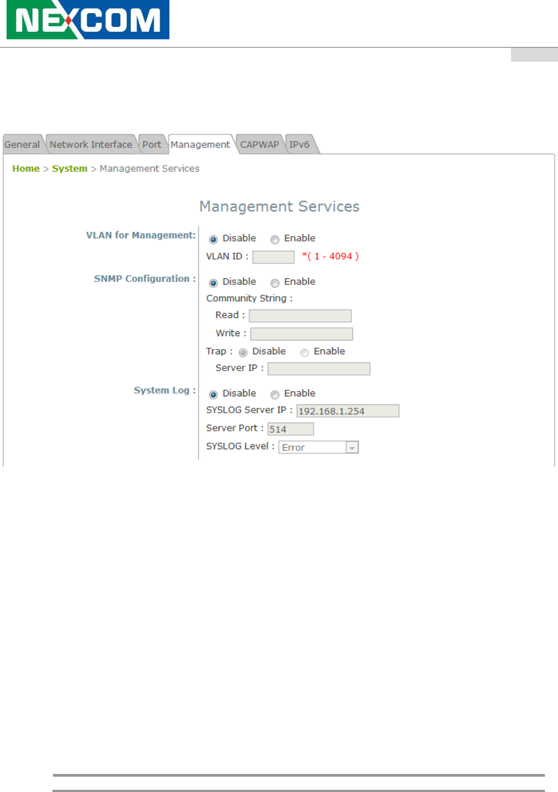
Task: Select Disable for SNMP Trap
Action: (243, 353)
